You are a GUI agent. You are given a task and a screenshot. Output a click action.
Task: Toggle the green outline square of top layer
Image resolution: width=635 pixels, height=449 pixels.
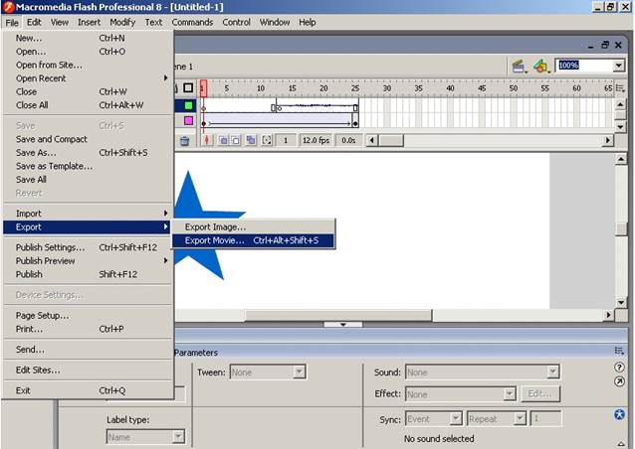(x=188, y=105)
